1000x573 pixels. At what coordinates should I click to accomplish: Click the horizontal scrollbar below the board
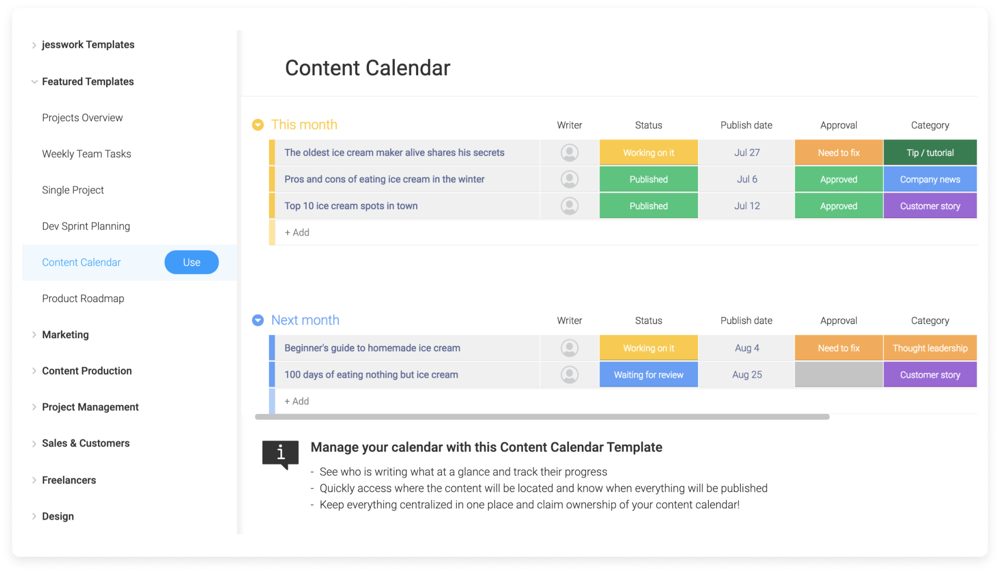pyautogui.click(x=542, y=417)
